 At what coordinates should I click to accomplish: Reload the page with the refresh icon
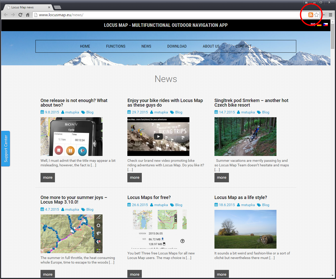point(21,15)
